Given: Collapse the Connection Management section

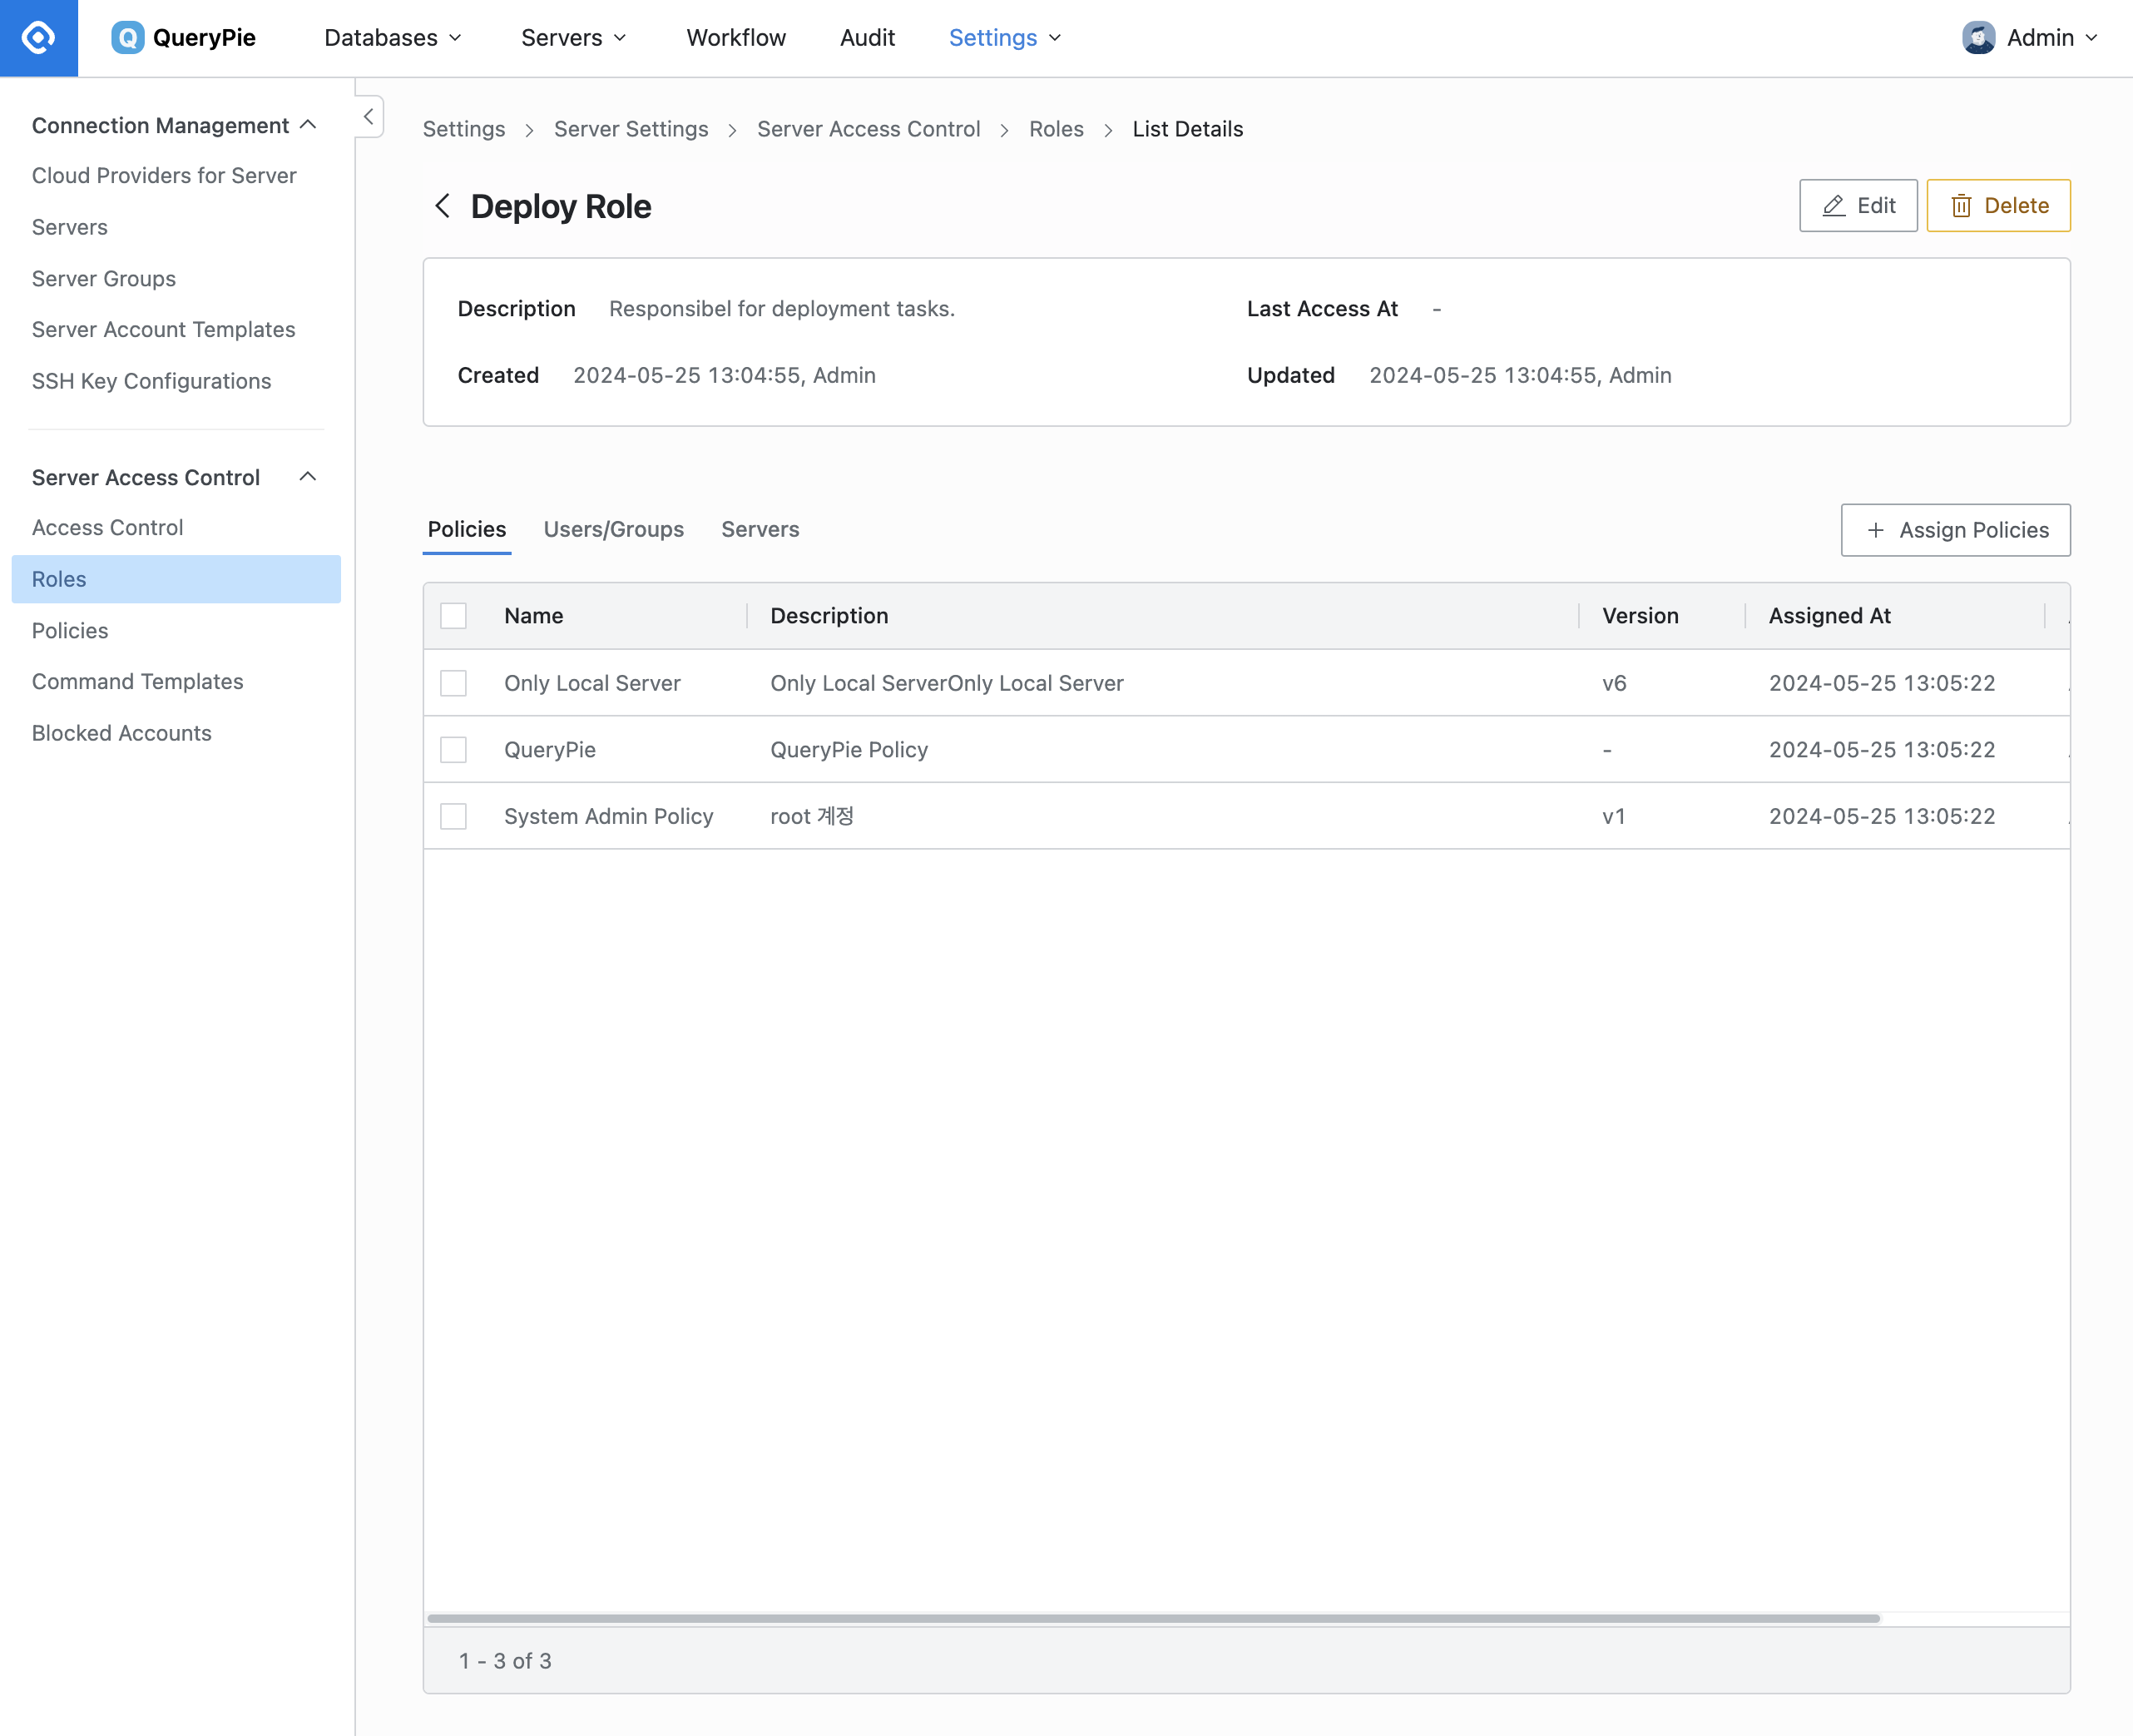Looking at the screenshot, I should tap(308, 125).
